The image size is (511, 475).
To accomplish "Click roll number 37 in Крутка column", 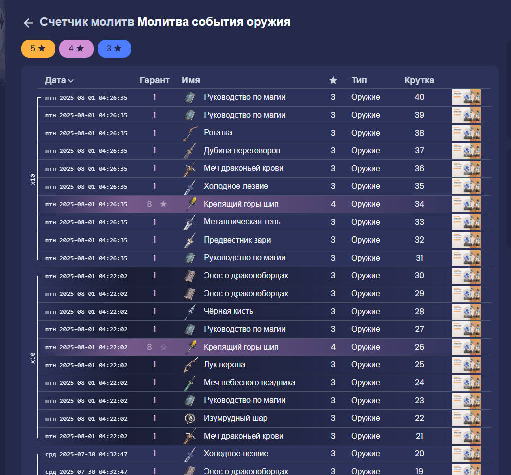I will 419,151.
